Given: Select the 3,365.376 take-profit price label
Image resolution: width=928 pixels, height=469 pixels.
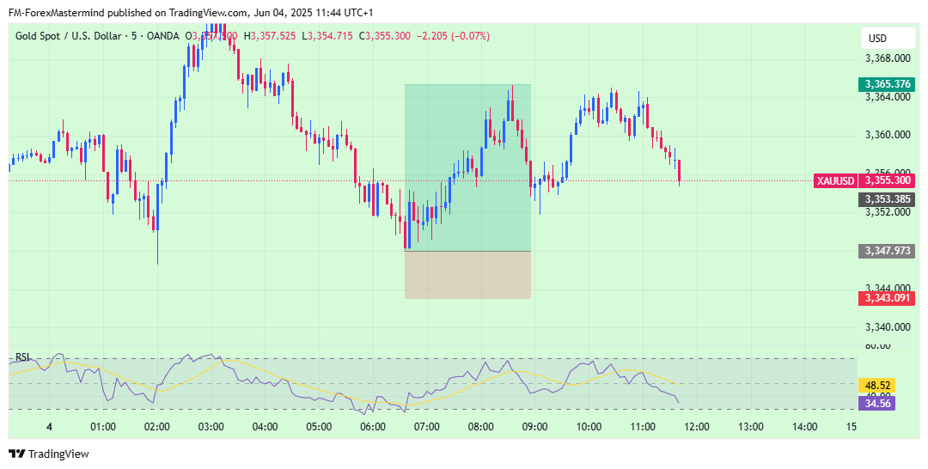Looking at the screenshot, I should (x=886, y=84).
